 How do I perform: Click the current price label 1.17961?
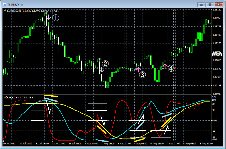[217, 55]
